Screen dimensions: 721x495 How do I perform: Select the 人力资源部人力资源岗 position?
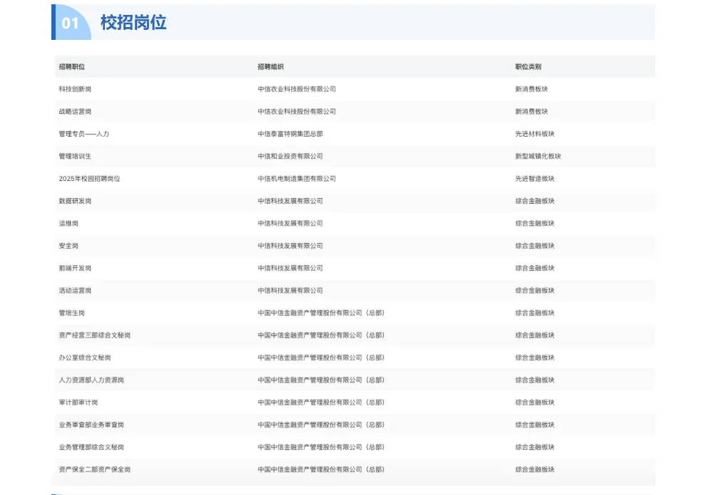(91, 380)
